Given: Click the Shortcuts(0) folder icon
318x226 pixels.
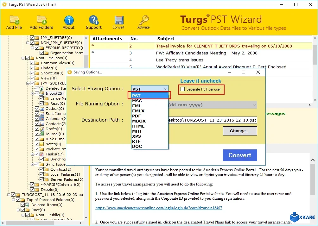Looking at the screenshot, I should tap(37, 73).
